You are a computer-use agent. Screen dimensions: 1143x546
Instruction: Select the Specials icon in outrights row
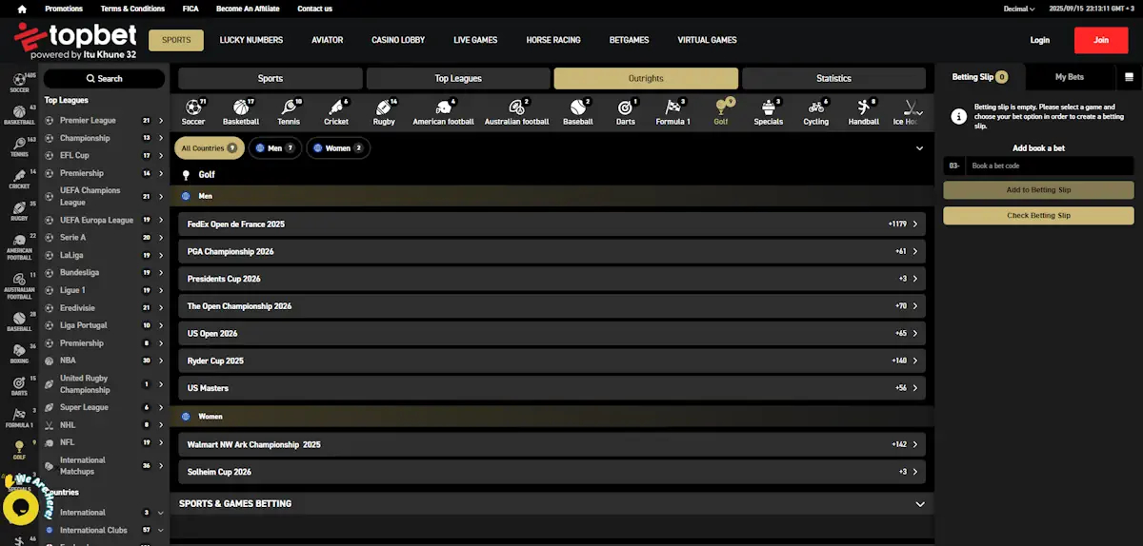tap(768, 111)
